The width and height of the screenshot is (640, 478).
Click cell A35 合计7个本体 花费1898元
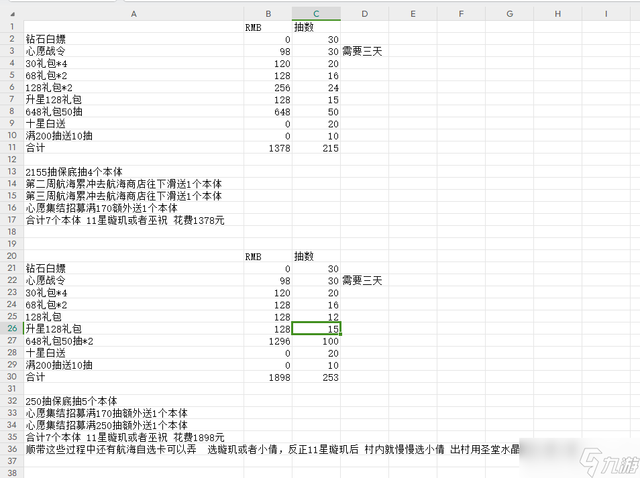point(134,437)
